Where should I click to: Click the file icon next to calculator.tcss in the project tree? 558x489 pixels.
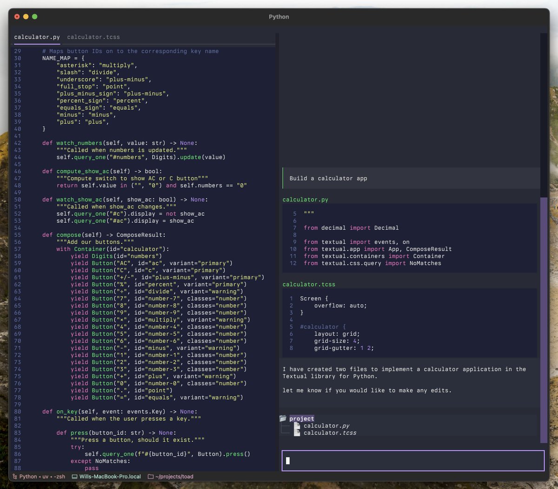[x=297, y=433]
